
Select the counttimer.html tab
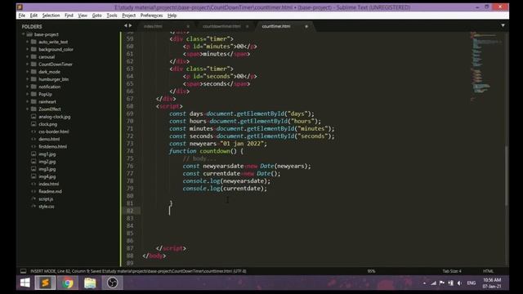tap(276, 26)
